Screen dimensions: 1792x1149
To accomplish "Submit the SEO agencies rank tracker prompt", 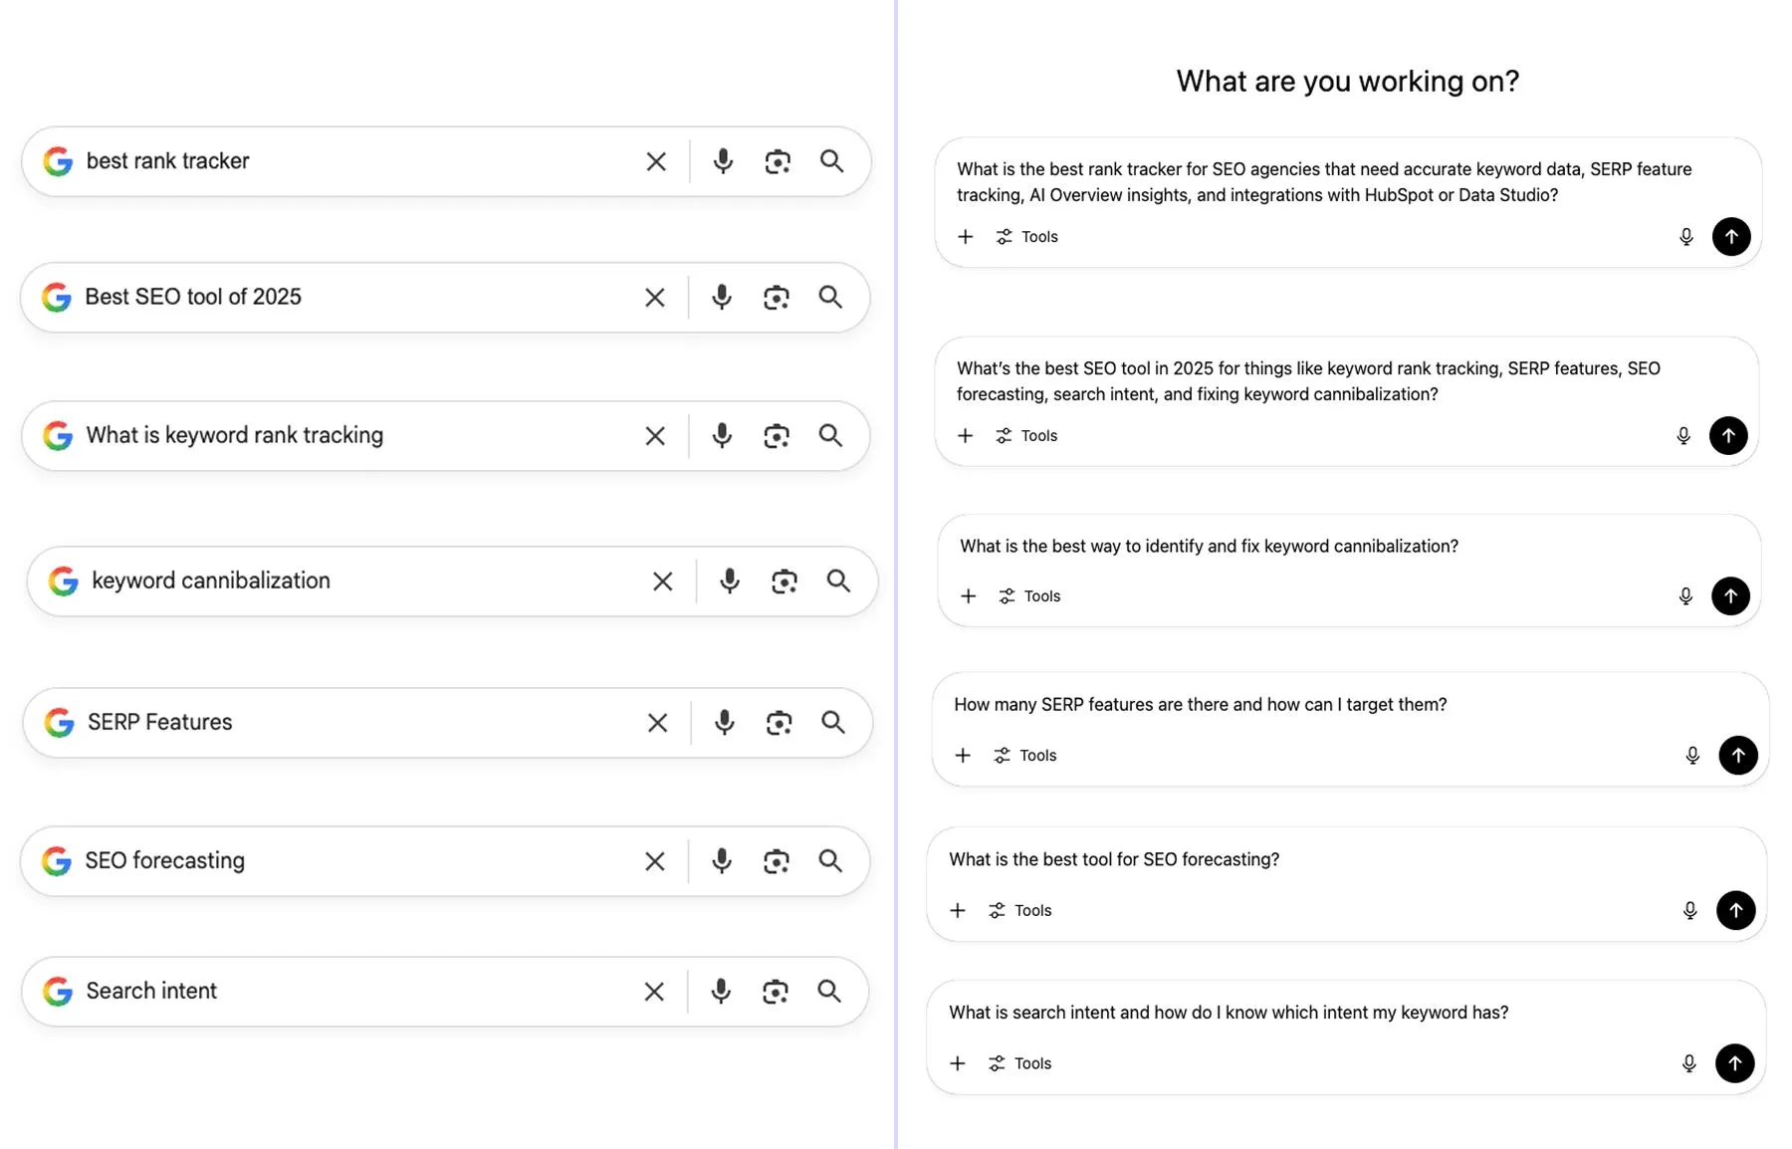I will click(x=1731, y=236).
